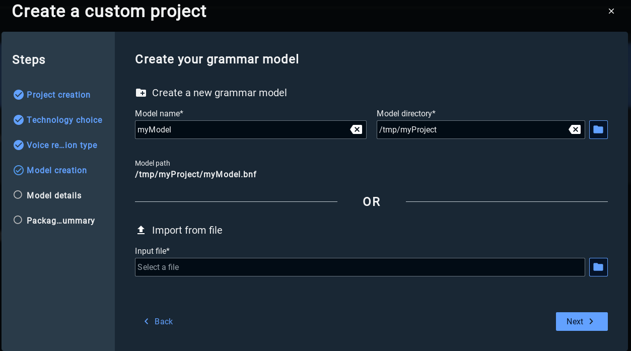Open the Technology choice step
This screenshot has width=631, height=351.
point(64,120)
